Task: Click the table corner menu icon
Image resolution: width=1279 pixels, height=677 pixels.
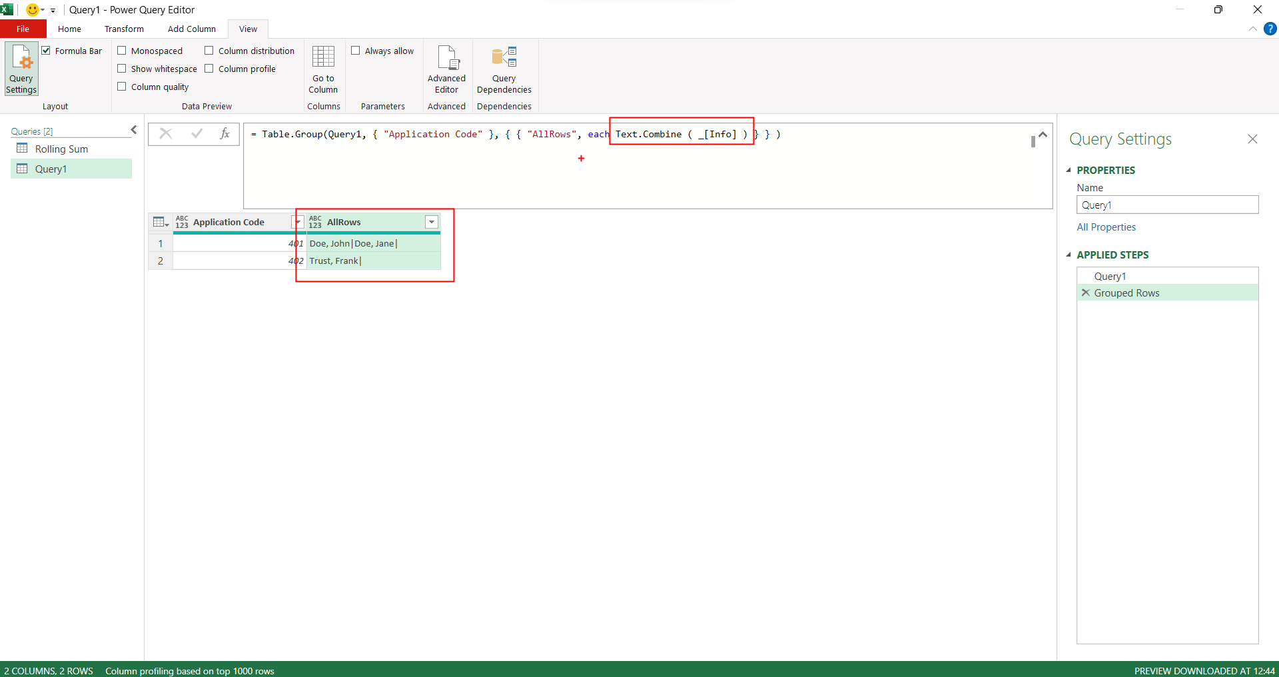Action: (x=161, y=222)
